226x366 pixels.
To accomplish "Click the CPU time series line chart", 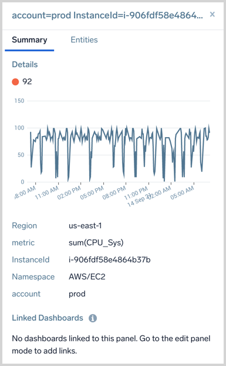I will [x=120, y=153].
